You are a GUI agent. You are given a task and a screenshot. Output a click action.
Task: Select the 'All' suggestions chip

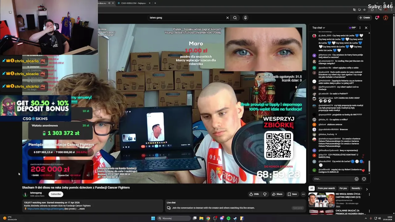[x=312, y=188]
